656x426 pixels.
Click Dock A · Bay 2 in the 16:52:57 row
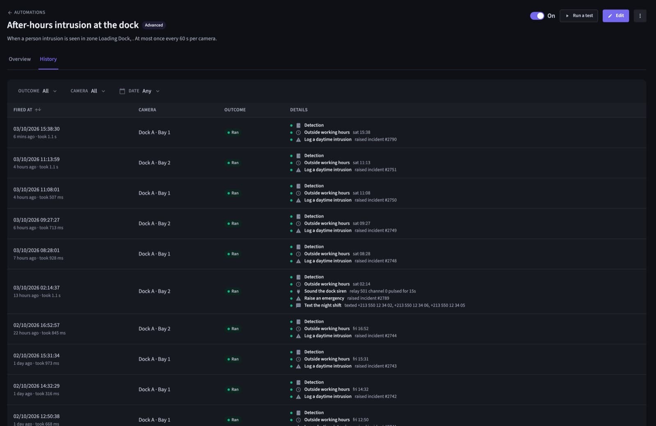(154, 329)
